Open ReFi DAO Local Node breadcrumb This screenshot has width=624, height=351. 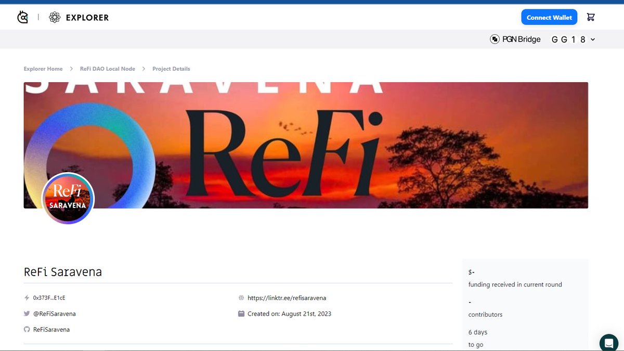tap(108, 69)
